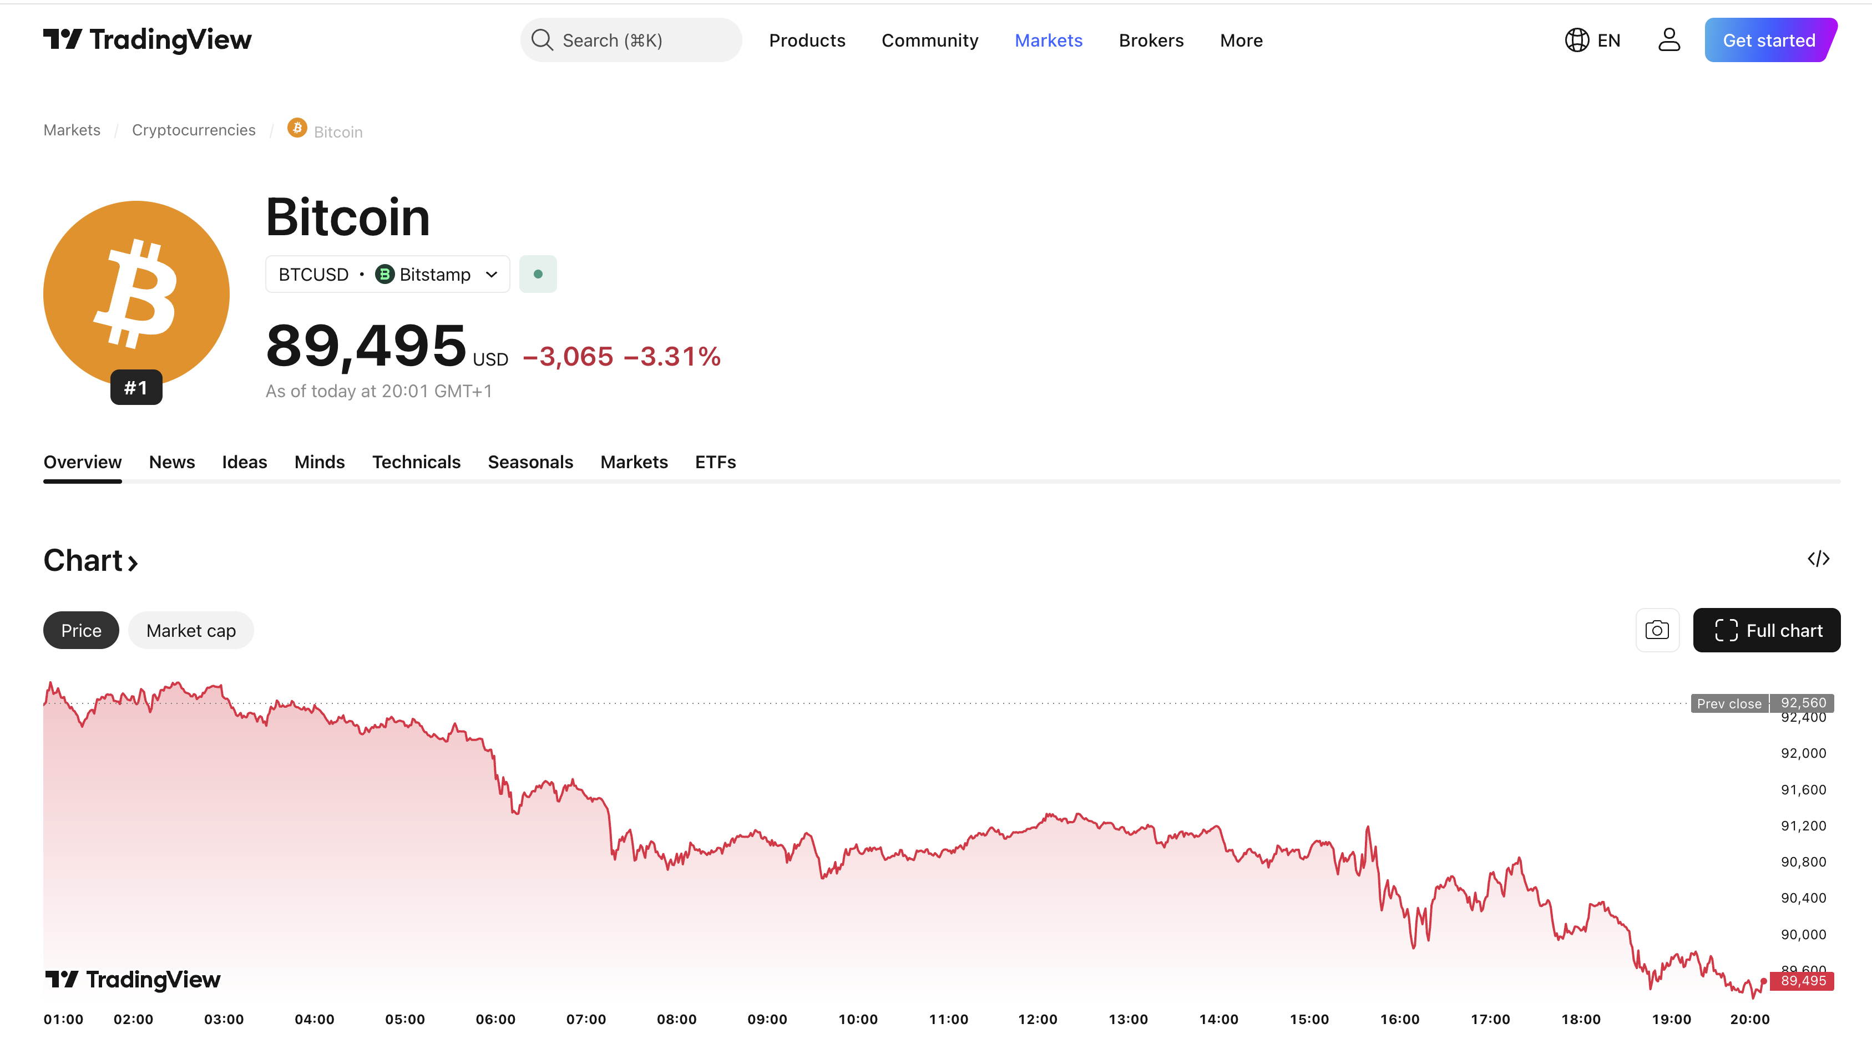Open the Full chart button
Screen dimensions: 1872x1044
click(1766, 630)
